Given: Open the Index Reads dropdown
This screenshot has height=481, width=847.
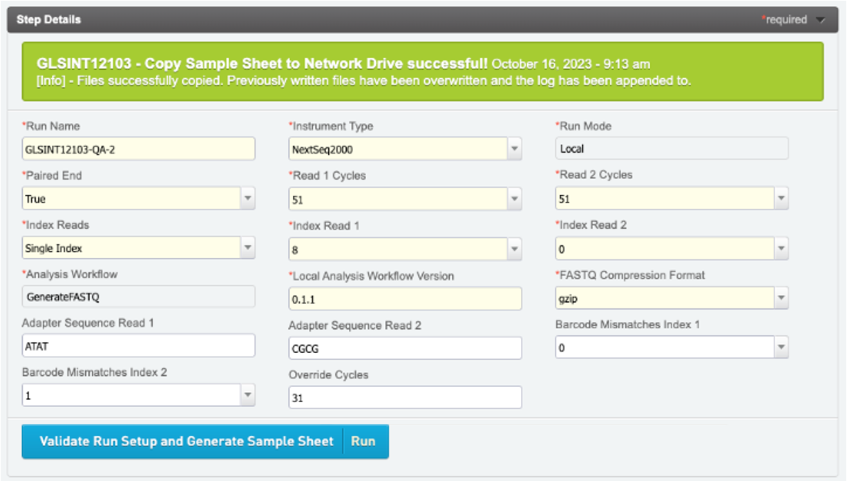Looking at the screenshot, I should tap(248, 248).
